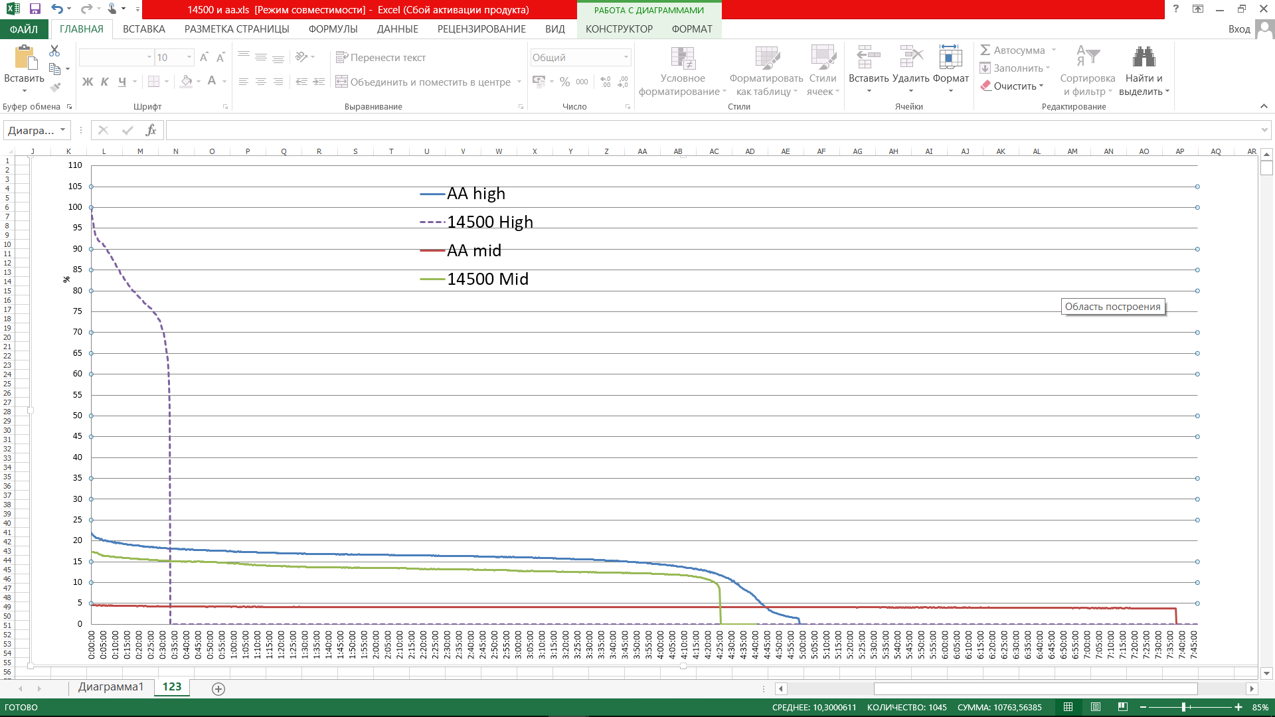The width and height of the screenshot is (1275, 717).
Task: Click the decrease decimal icon
Action: (623, 82)
